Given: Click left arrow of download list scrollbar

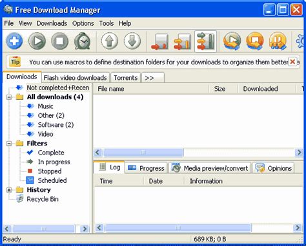Looking at the screenshot, I should point(97,153).
